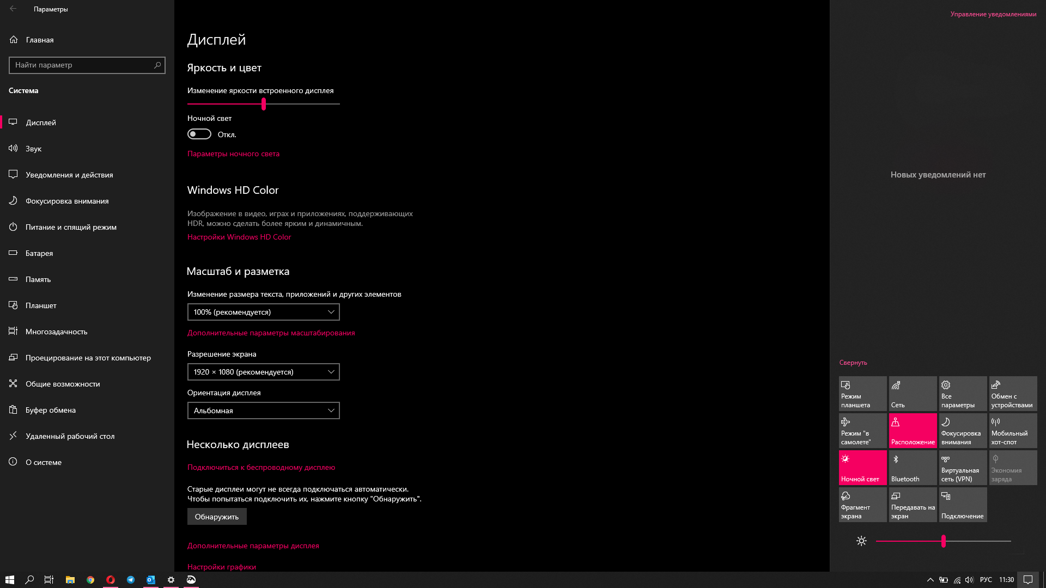Navigate to О системе sidebar item
Viewport: 1046px width, 588px height.
[x=43, y=462]
